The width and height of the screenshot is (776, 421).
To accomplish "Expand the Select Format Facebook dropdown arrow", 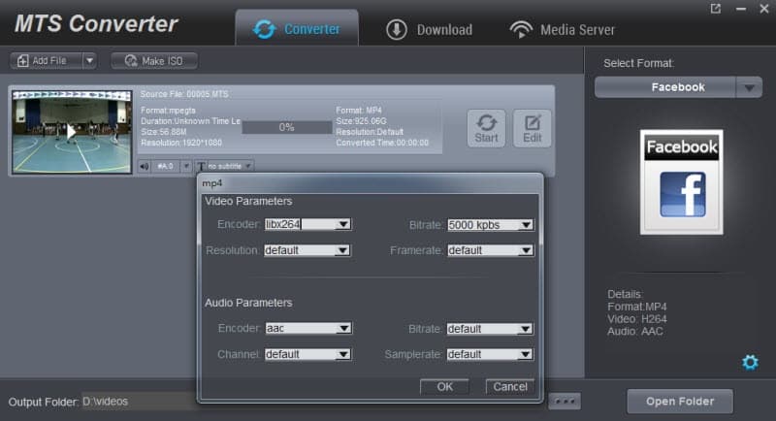I will 748,87.
